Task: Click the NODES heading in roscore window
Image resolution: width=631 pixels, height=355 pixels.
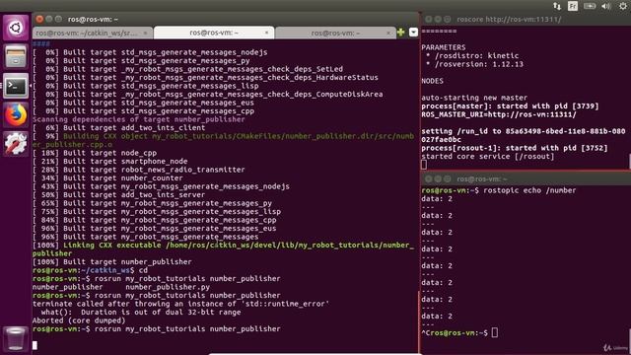Action: point(432,81)
